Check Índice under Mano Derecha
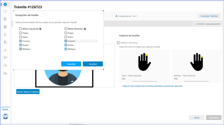This screenshot has width=224, height=125. coord(66,37)
